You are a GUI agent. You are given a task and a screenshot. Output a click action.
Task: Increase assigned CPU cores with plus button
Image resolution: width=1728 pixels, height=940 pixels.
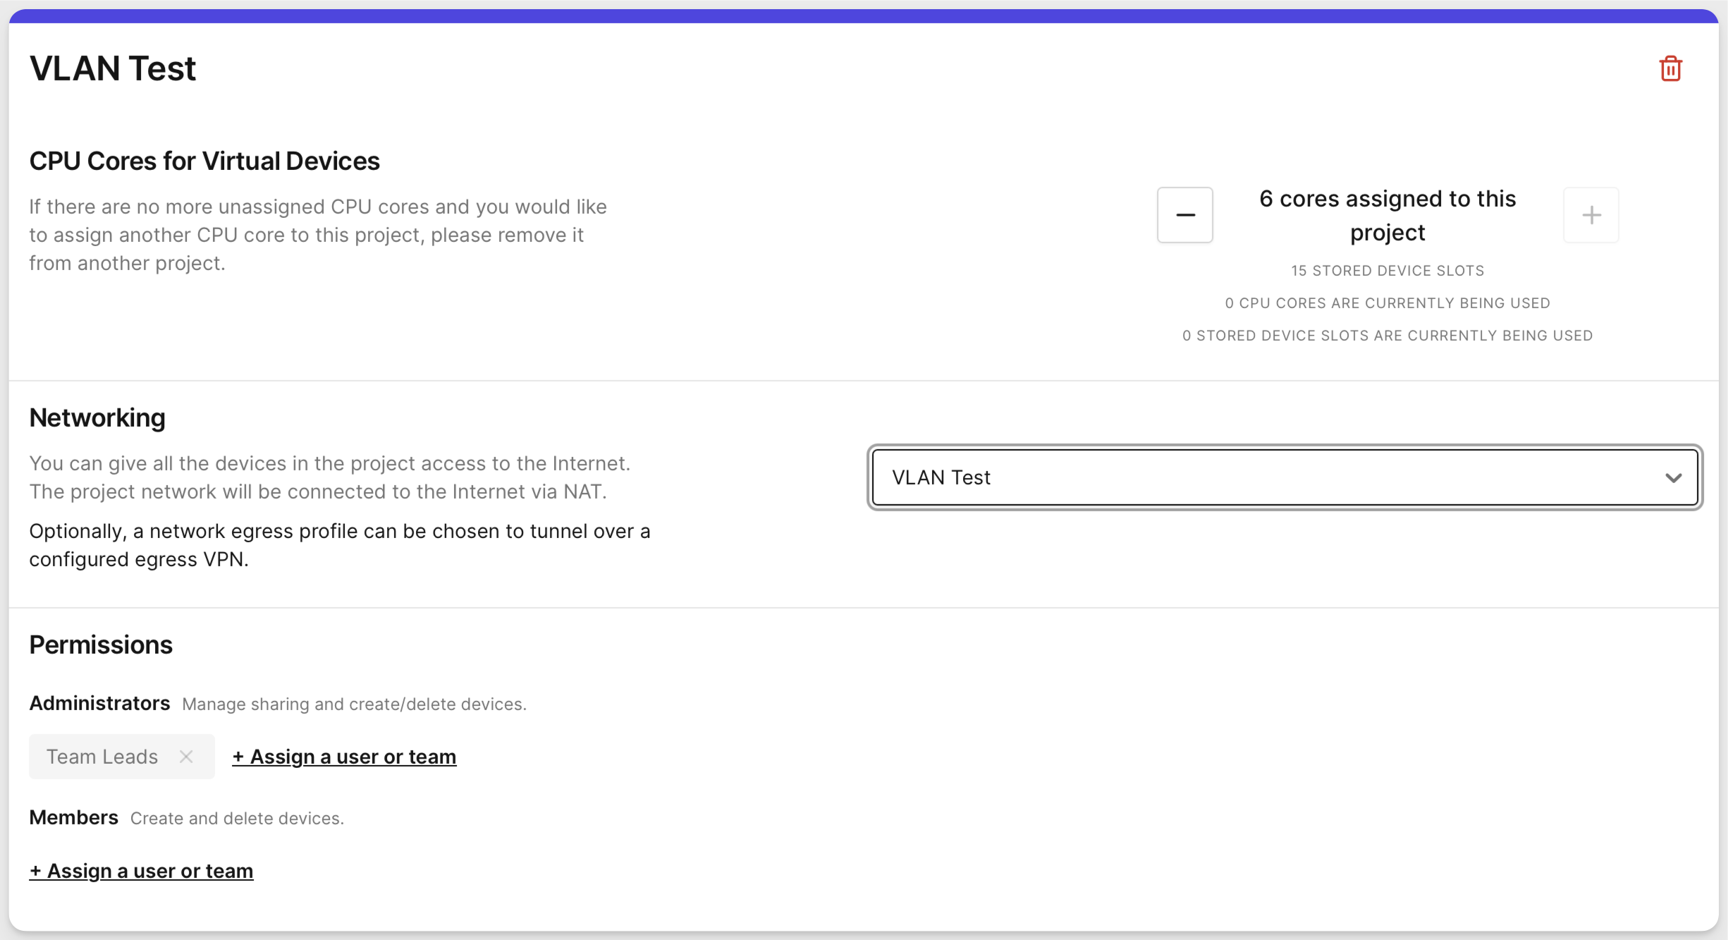coord(1591,215)
